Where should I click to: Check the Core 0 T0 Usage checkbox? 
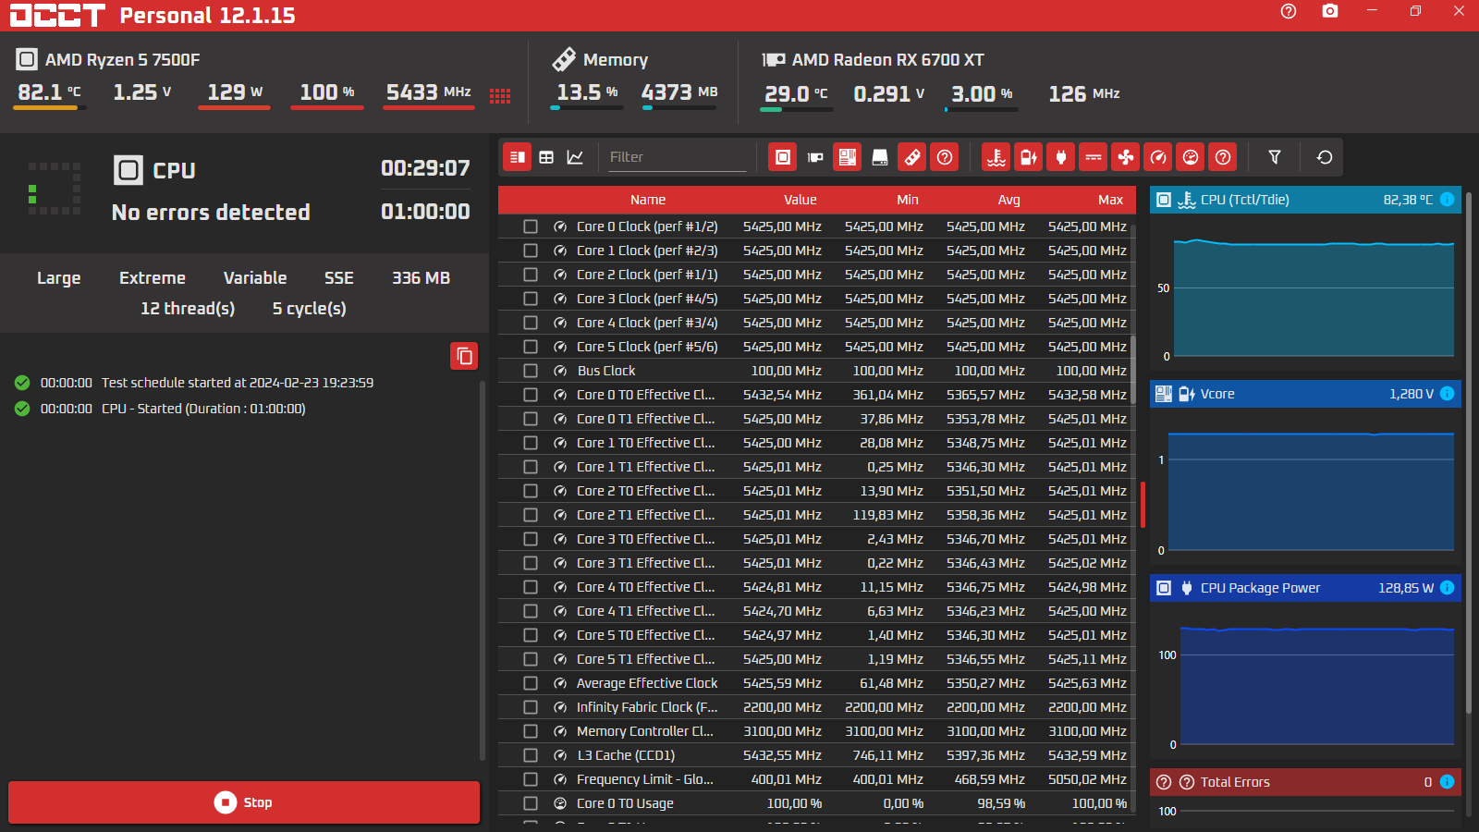point(531,803)
